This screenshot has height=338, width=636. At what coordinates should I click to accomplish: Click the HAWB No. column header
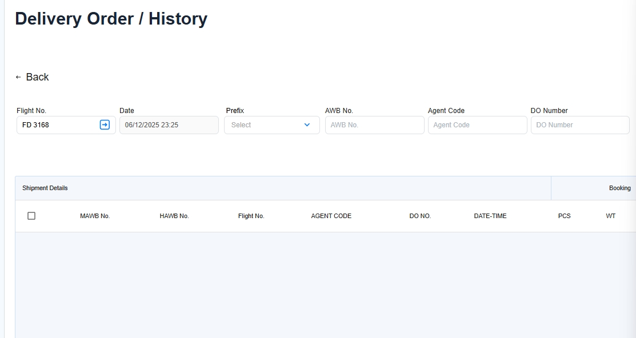coord(174,216)
